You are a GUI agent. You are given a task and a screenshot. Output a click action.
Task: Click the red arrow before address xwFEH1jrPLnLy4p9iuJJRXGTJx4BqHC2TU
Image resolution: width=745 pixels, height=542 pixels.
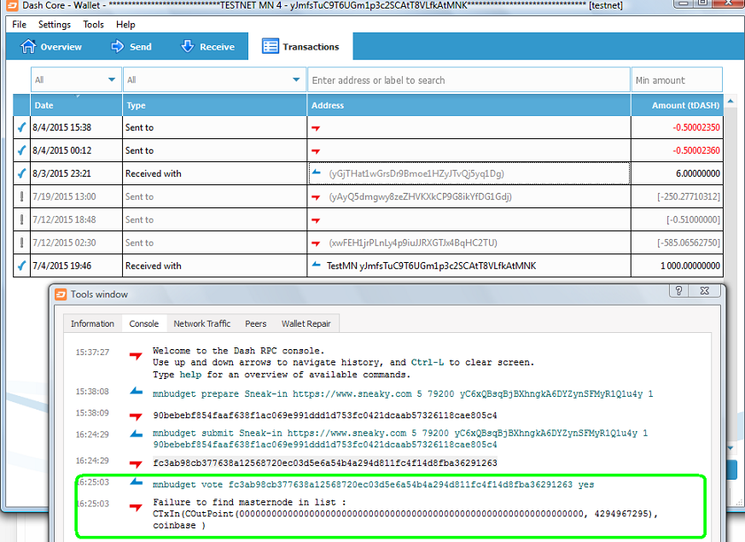coord(316,243)
